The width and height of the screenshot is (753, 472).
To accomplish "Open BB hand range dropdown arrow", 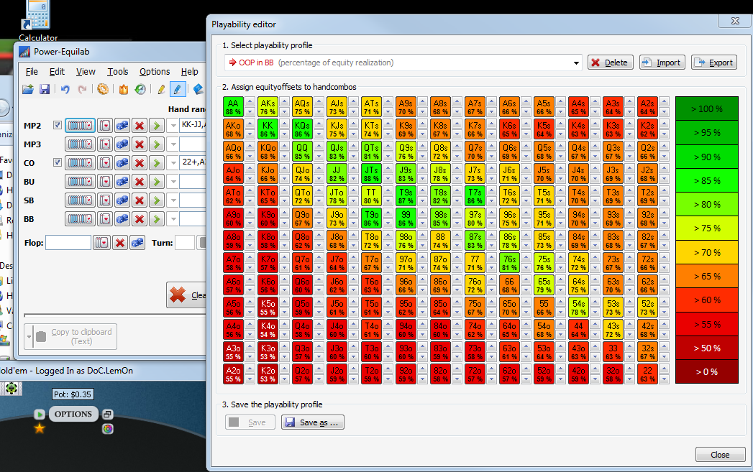I will [173, 219].
